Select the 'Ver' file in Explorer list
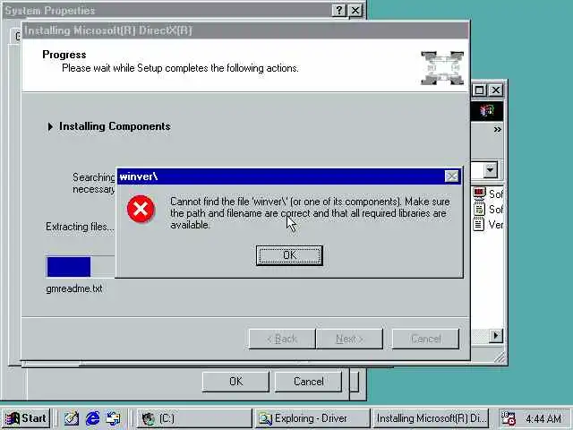Image resolution: width=573 pixels, height=430 pixels. (x=489, y=224)
